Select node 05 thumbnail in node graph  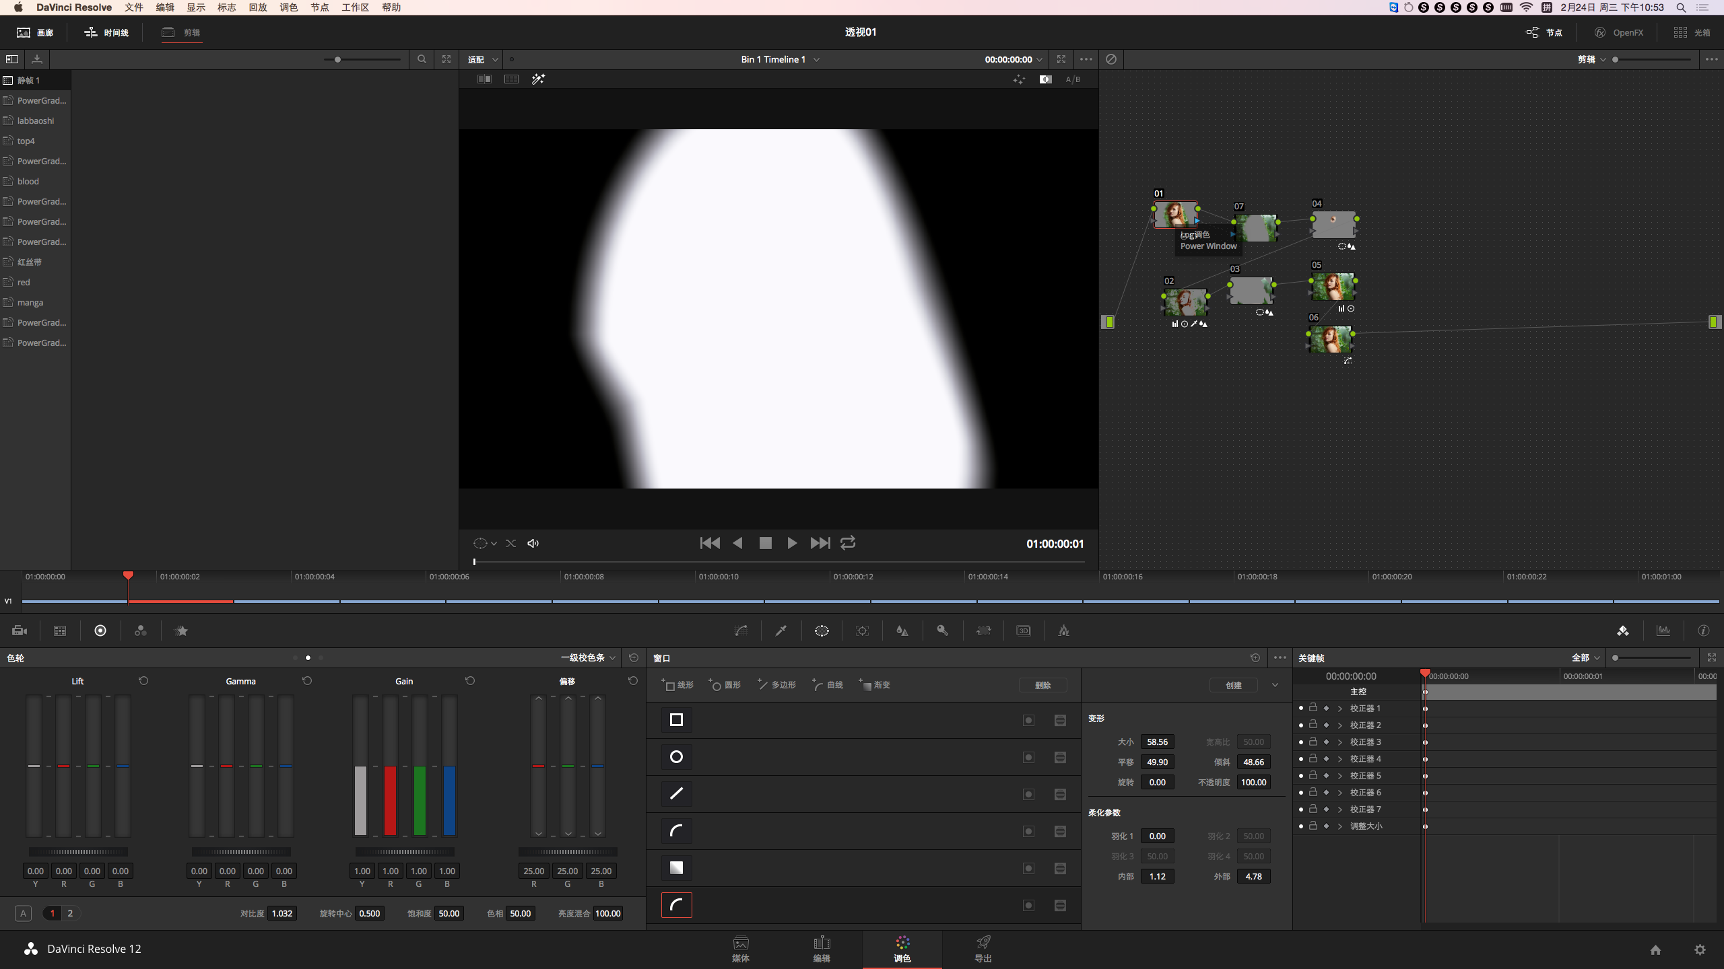pyautogui.click(x=1333, y=287)
